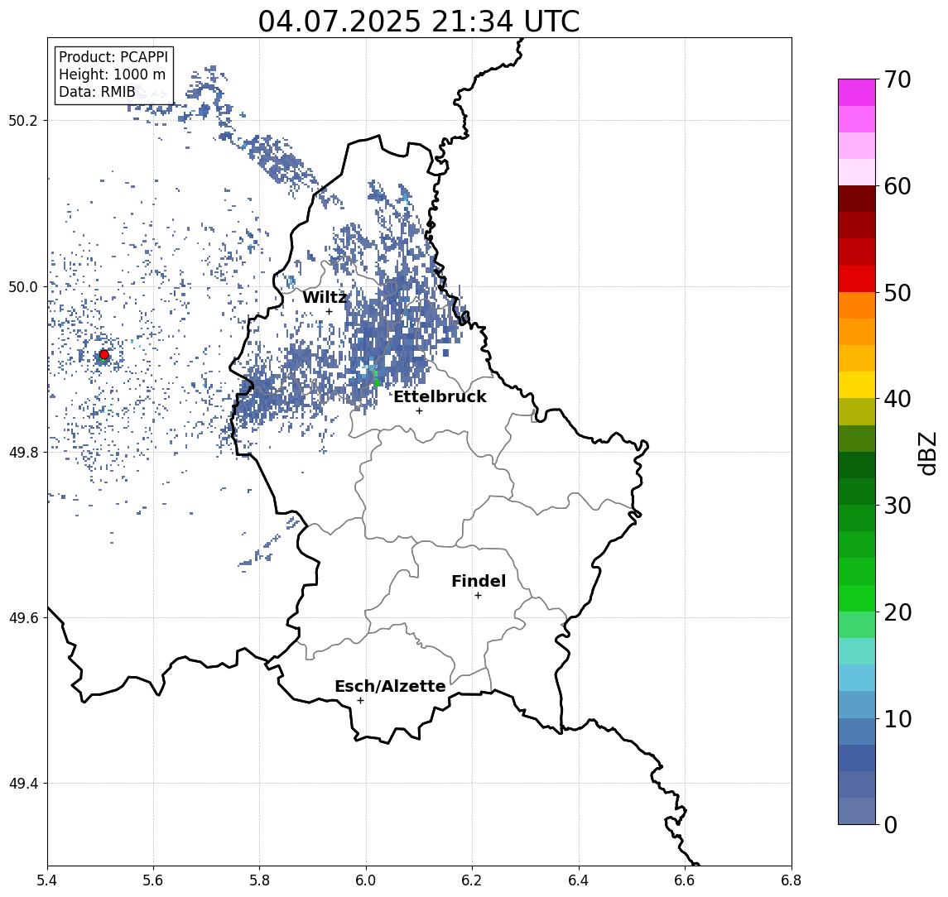Screen dimensions: 948x897
Task: Click the 6.0 longitude axis label
Action: (366, 880)
